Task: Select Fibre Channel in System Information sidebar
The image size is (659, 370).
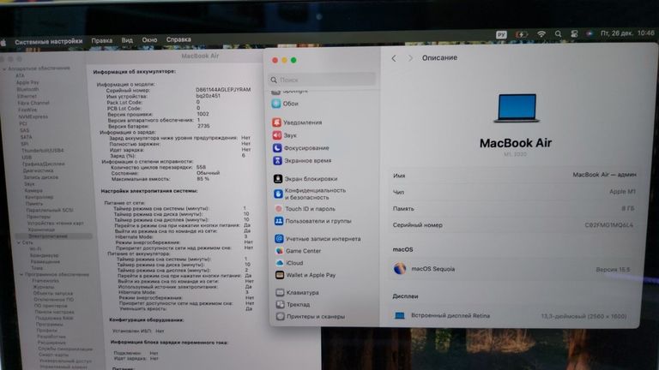Action: tap(33, 103)
